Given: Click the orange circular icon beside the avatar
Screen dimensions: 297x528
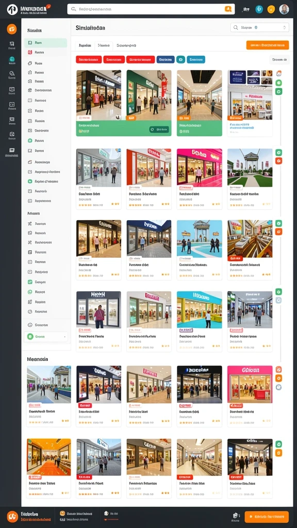Looking at the screenshot, I should (x=271, y=9).
